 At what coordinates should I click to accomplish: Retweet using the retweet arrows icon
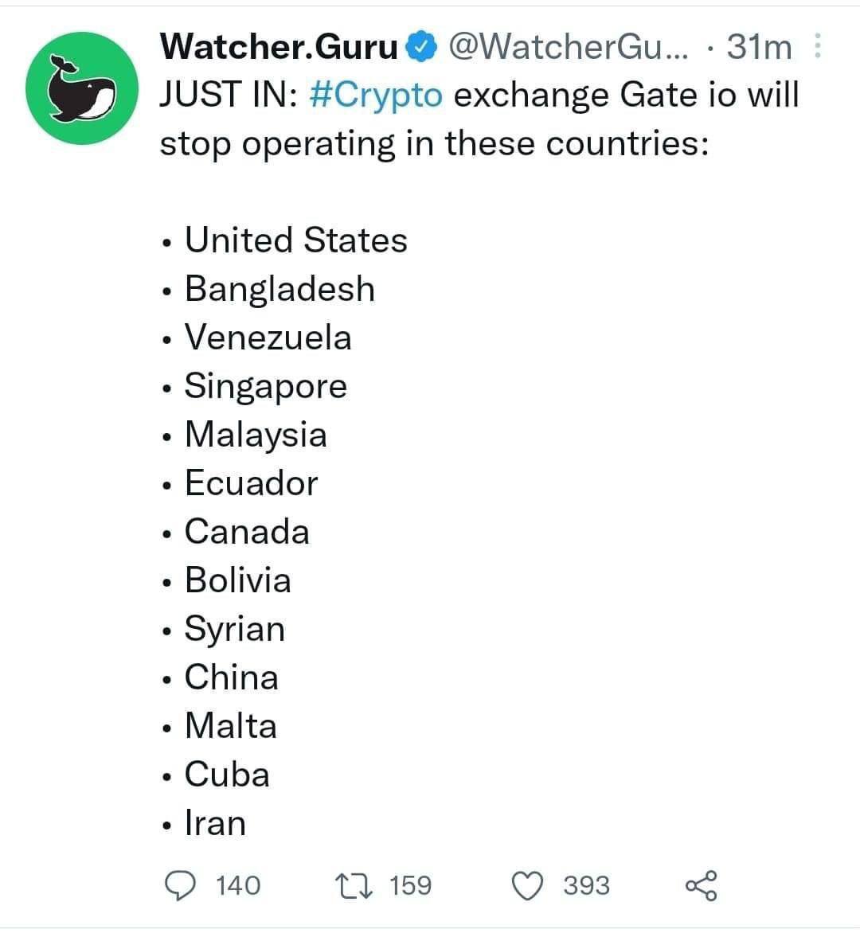pos(354,885)
